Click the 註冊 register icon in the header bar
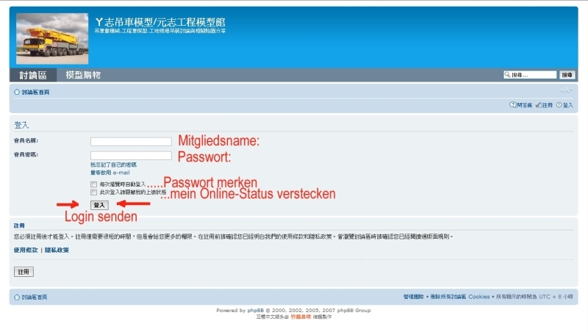The image size is (588, 332). pos(538,105)
